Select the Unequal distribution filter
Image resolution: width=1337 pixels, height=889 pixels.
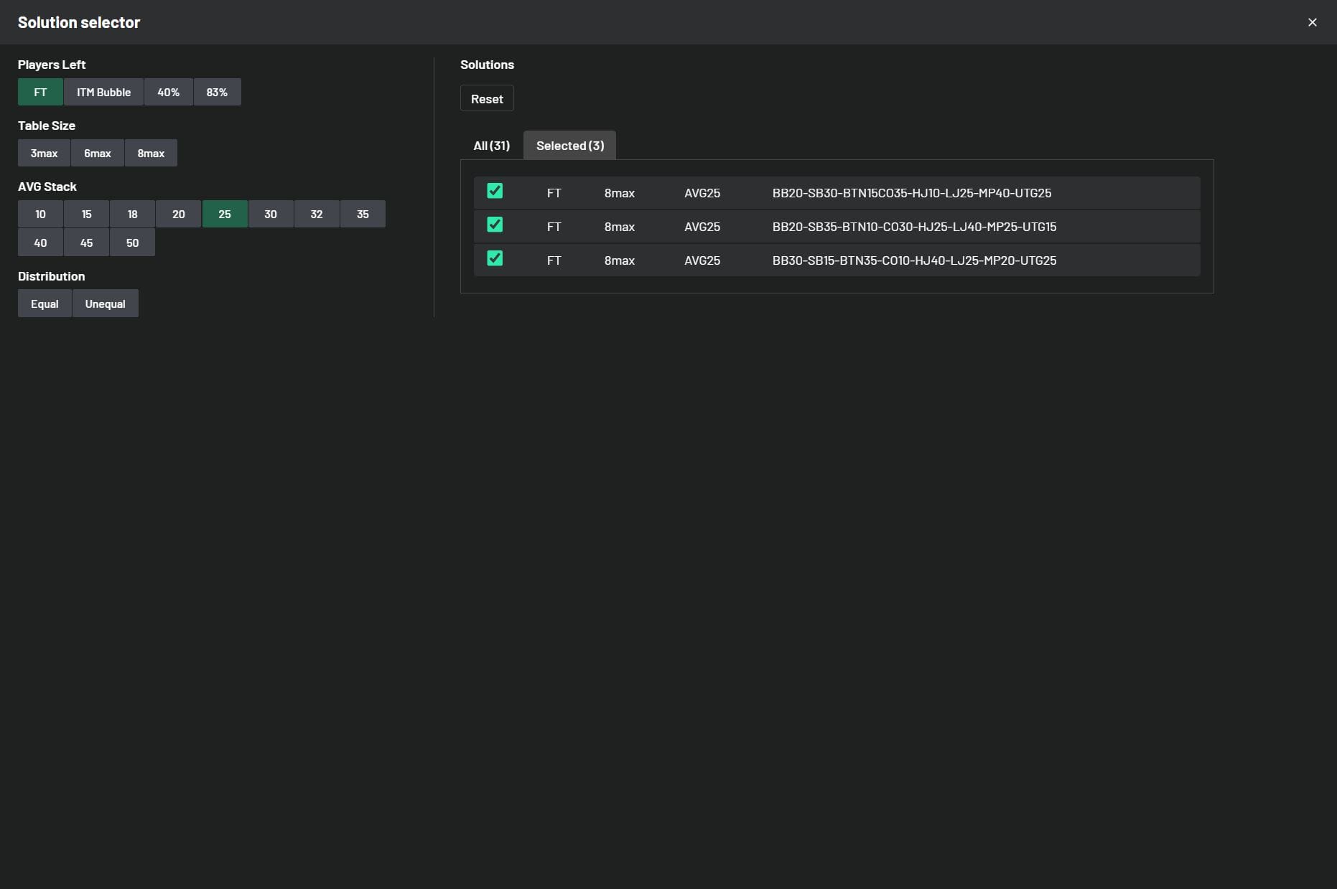click(x=105, y=304)
